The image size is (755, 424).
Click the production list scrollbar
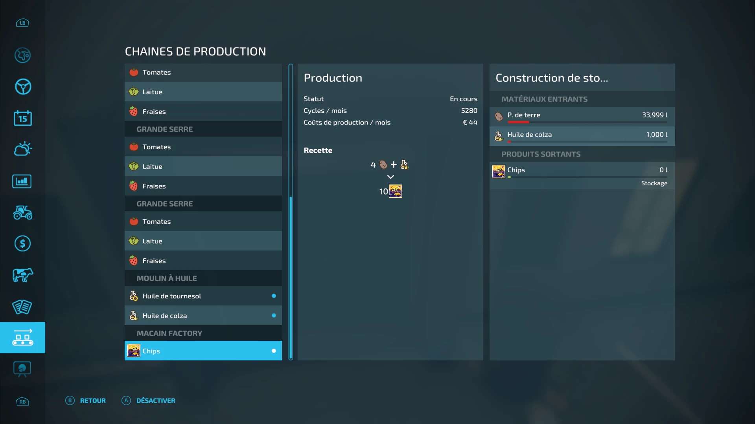pos(291,275)
